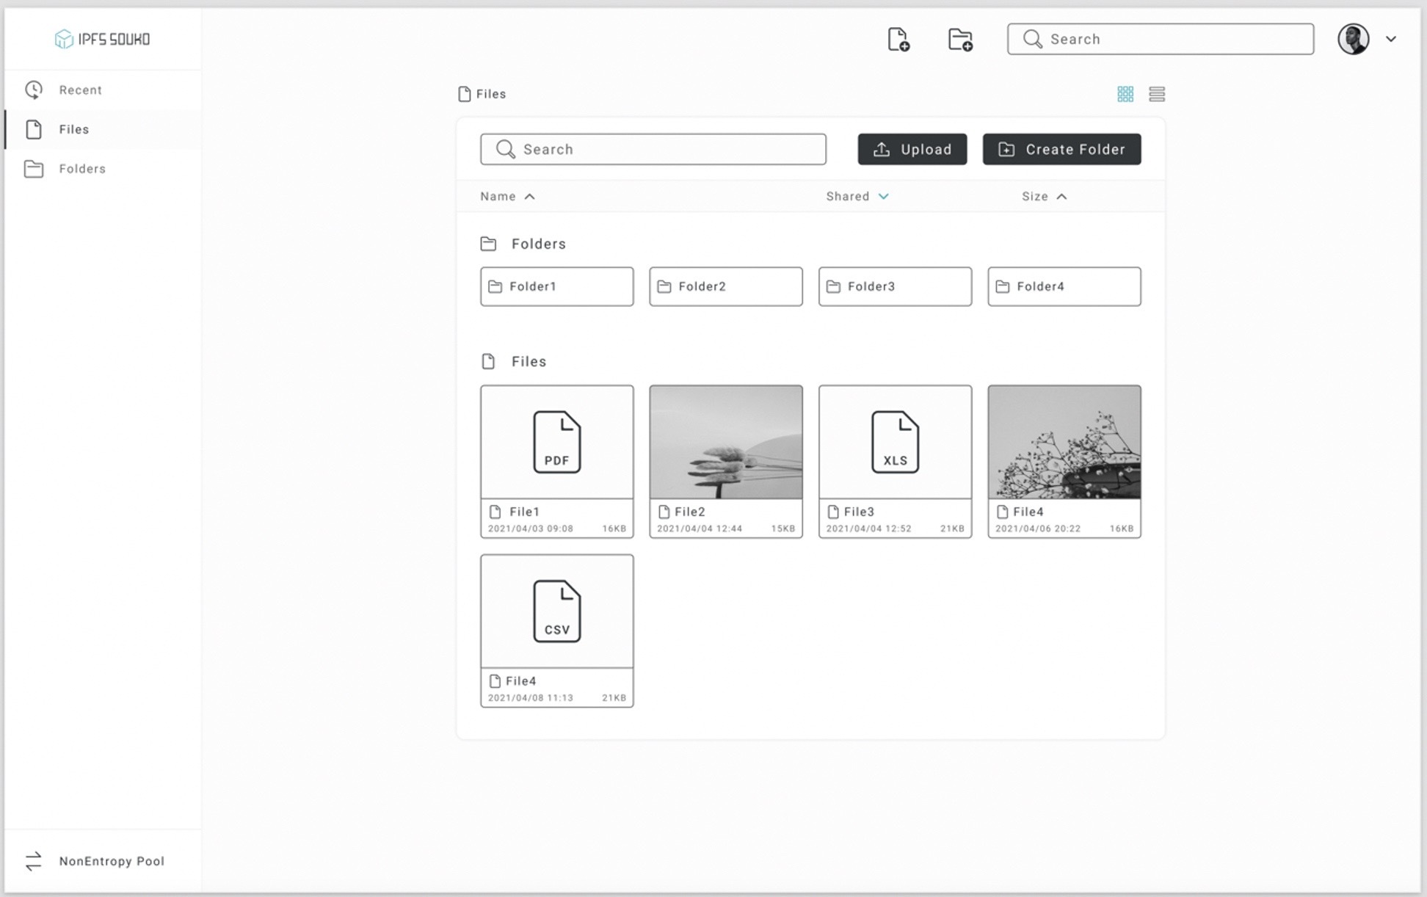Click the files panel search field
This screenshot has height=897, width=1427.
(653, 150)
